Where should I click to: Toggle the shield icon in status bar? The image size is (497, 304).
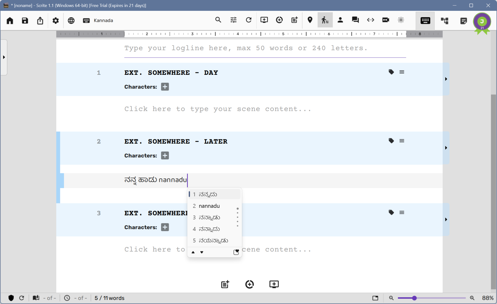point(11,298)
